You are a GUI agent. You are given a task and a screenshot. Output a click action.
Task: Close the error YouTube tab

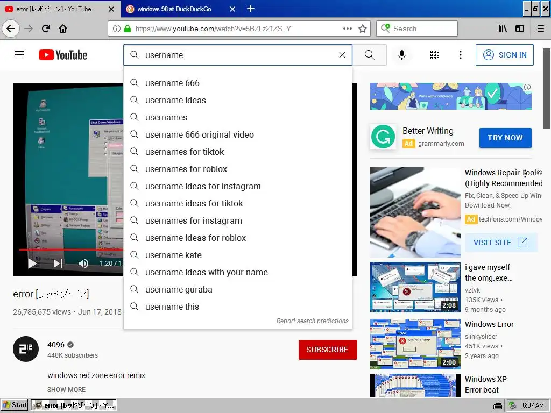(x=111, y=9)
